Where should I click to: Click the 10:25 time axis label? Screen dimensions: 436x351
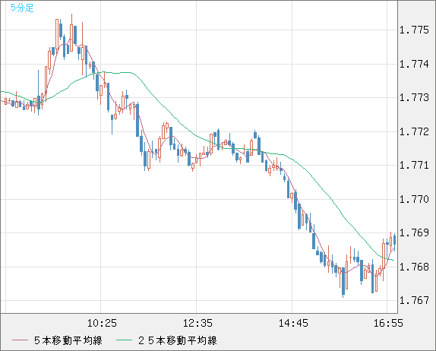tap(102, 323)
